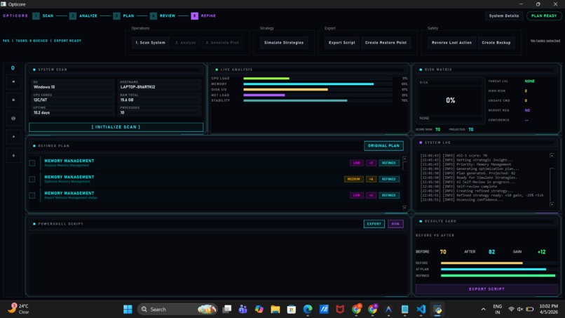Viewport: 565px width, 318px height.
Task: Click the 1. Scan System button
Action: [150, 43]
